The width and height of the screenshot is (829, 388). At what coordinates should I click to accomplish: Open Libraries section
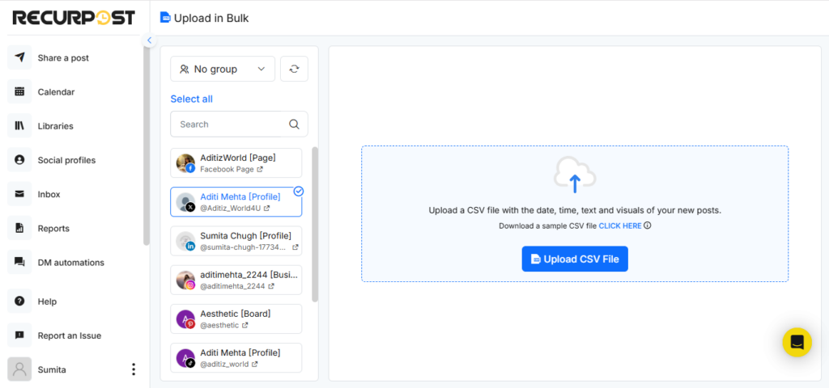[56, 126]
